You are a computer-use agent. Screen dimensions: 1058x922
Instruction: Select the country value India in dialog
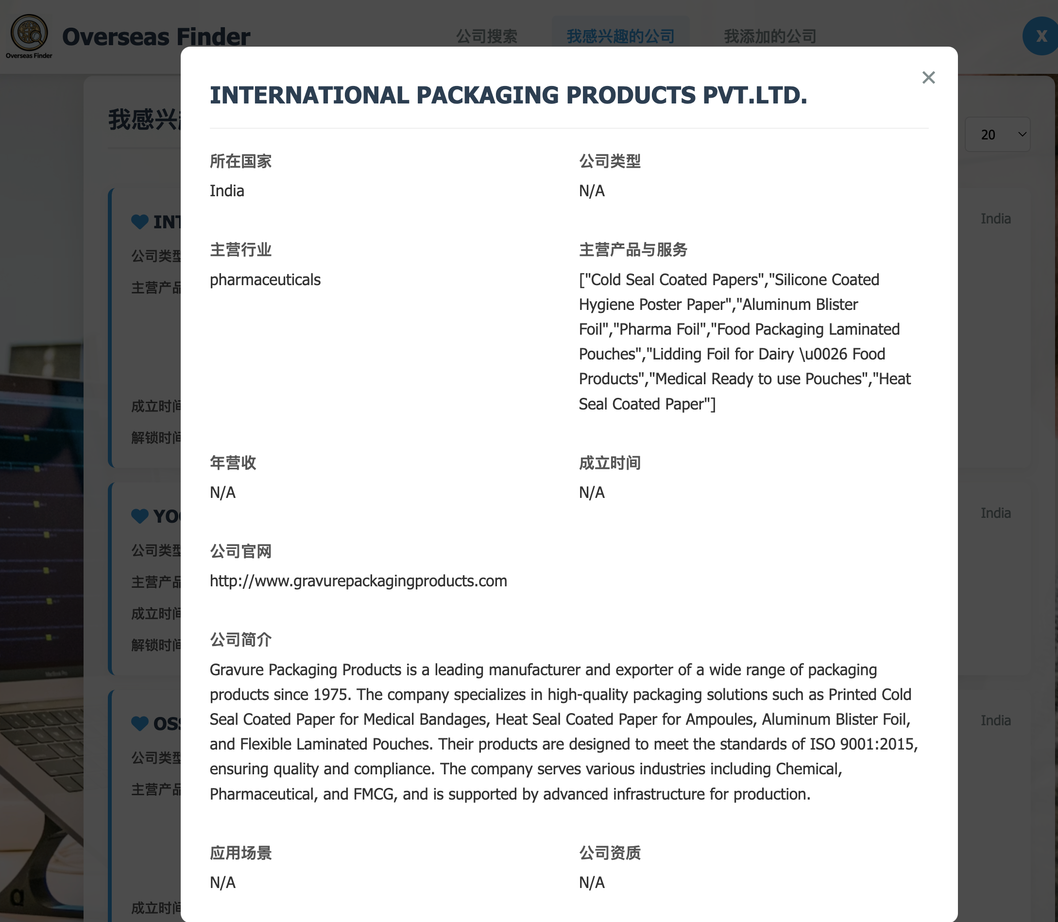tap(227, 191)
